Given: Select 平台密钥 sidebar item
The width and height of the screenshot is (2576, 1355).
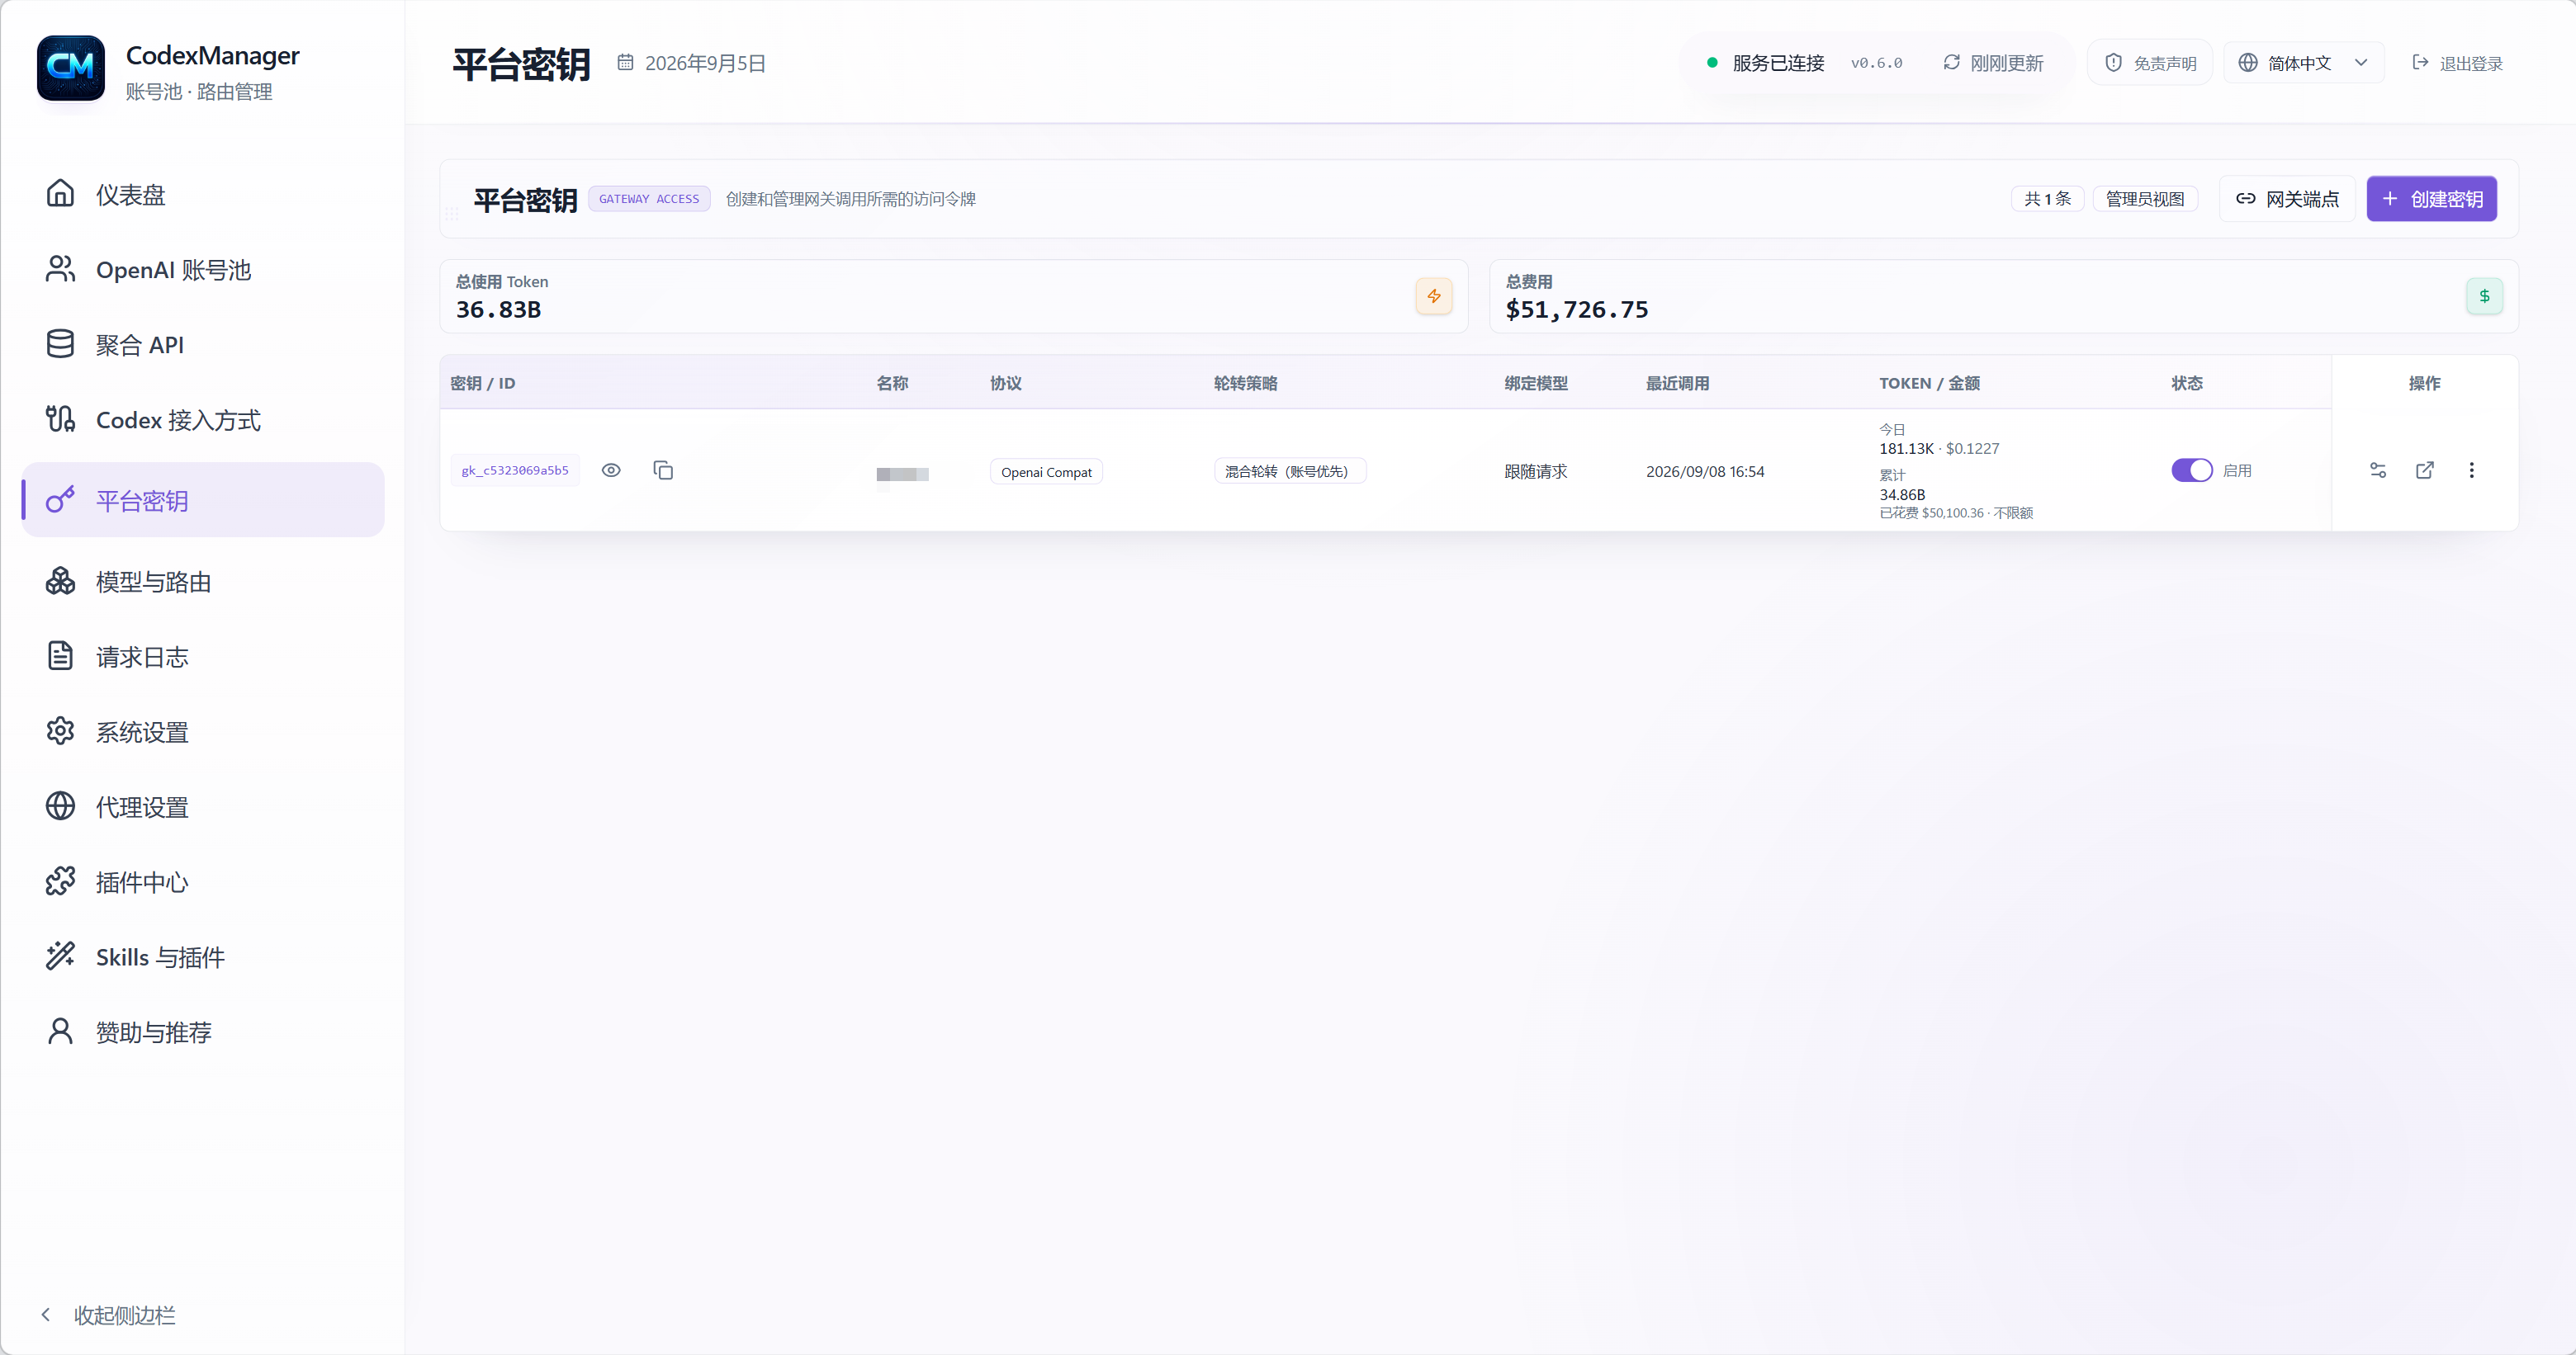Looking at the screenshot, I should point(202,499).
